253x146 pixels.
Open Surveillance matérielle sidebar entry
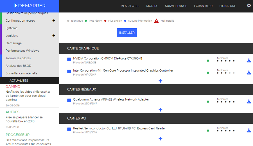(x=21, y=73)
